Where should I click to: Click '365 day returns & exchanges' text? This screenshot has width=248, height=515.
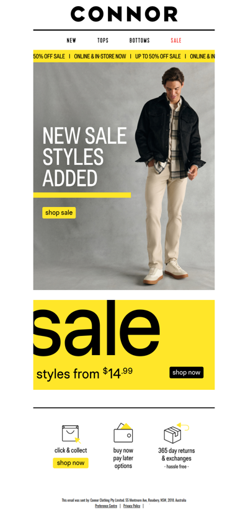point(177,454)
